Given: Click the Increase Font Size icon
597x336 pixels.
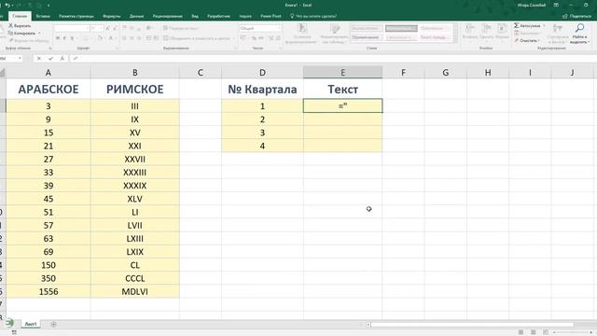Looking at the screenshot, I should pyautogui.click(x=108, y=28).
